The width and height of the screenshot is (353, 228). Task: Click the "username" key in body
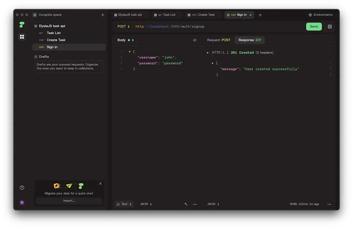(x=148, y=57)
